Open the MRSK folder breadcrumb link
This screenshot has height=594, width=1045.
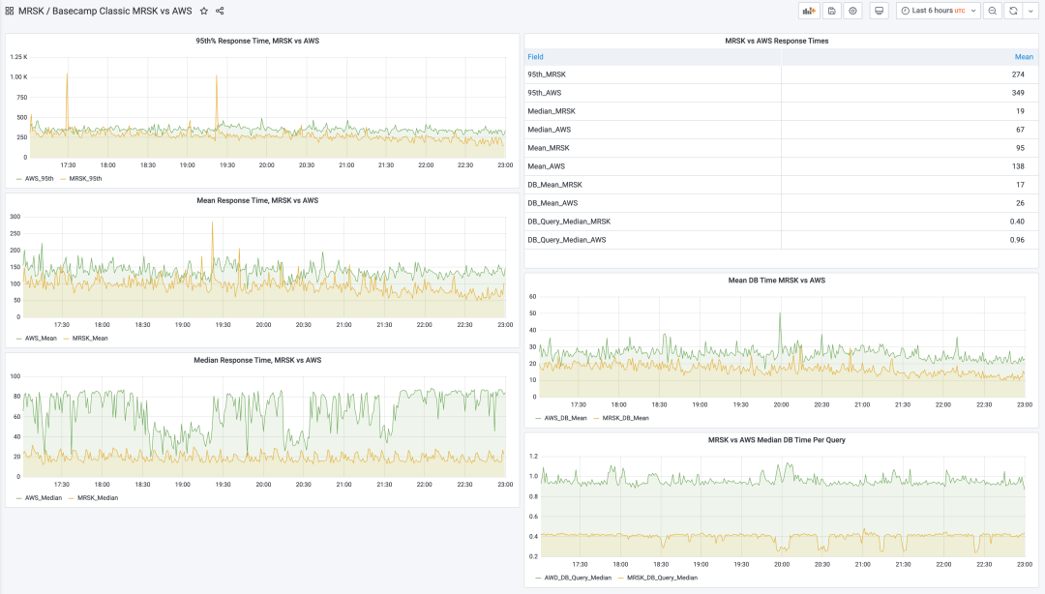point(31,11)
